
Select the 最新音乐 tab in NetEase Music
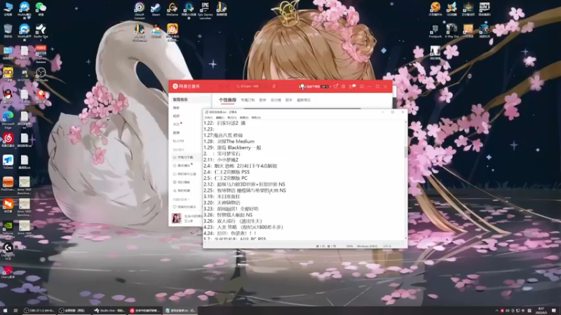tap(304, 100)
